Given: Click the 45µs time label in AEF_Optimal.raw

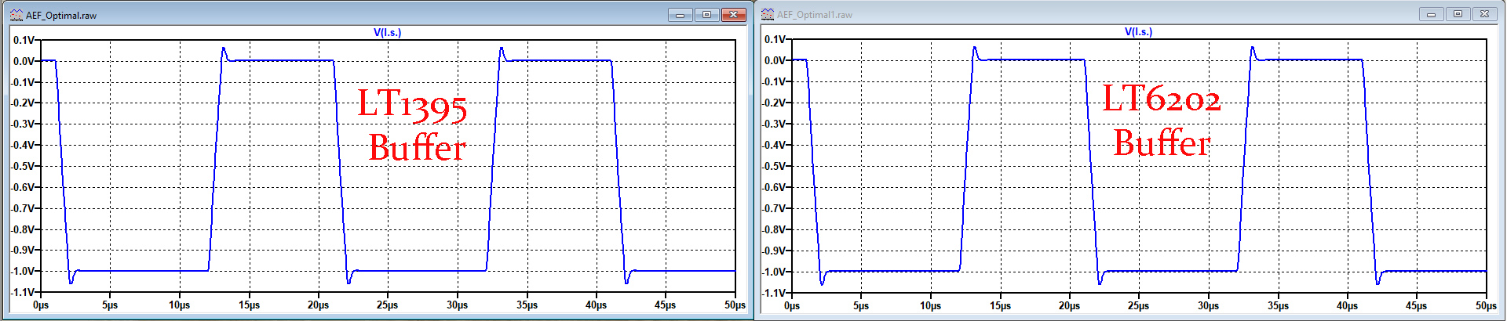Looking at the screenshot, I should coord(665,305).
